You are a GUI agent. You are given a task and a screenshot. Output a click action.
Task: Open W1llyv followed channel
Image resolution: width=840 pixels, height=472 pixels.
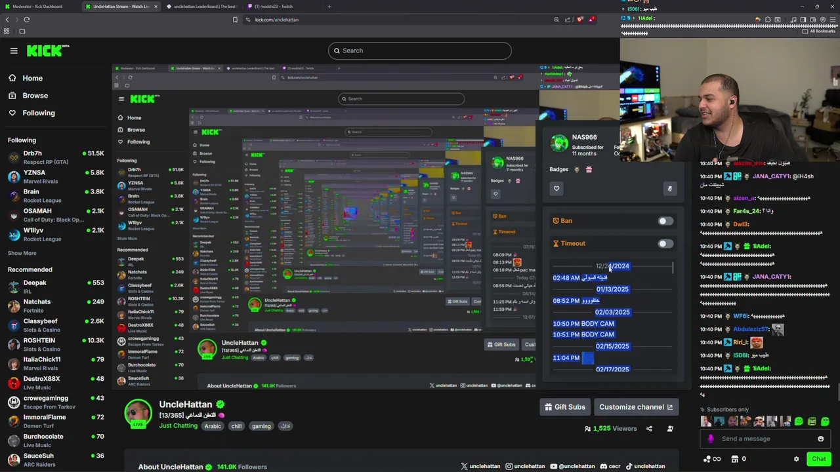point(56,234)
